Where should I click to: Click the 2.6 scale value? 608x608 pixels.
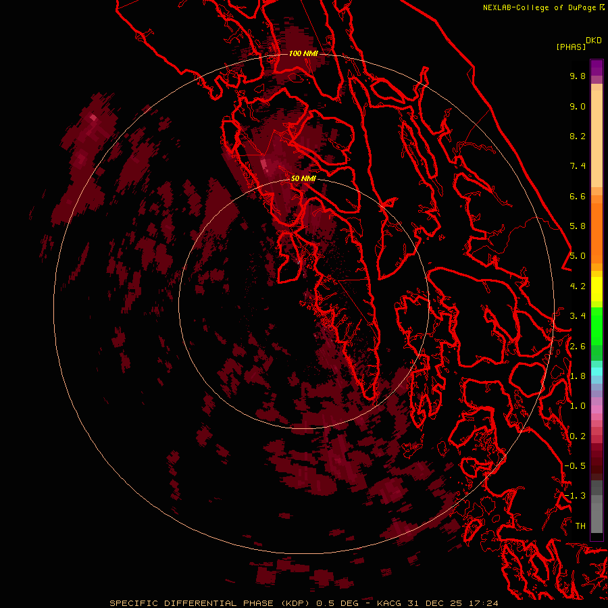[578, 347]
